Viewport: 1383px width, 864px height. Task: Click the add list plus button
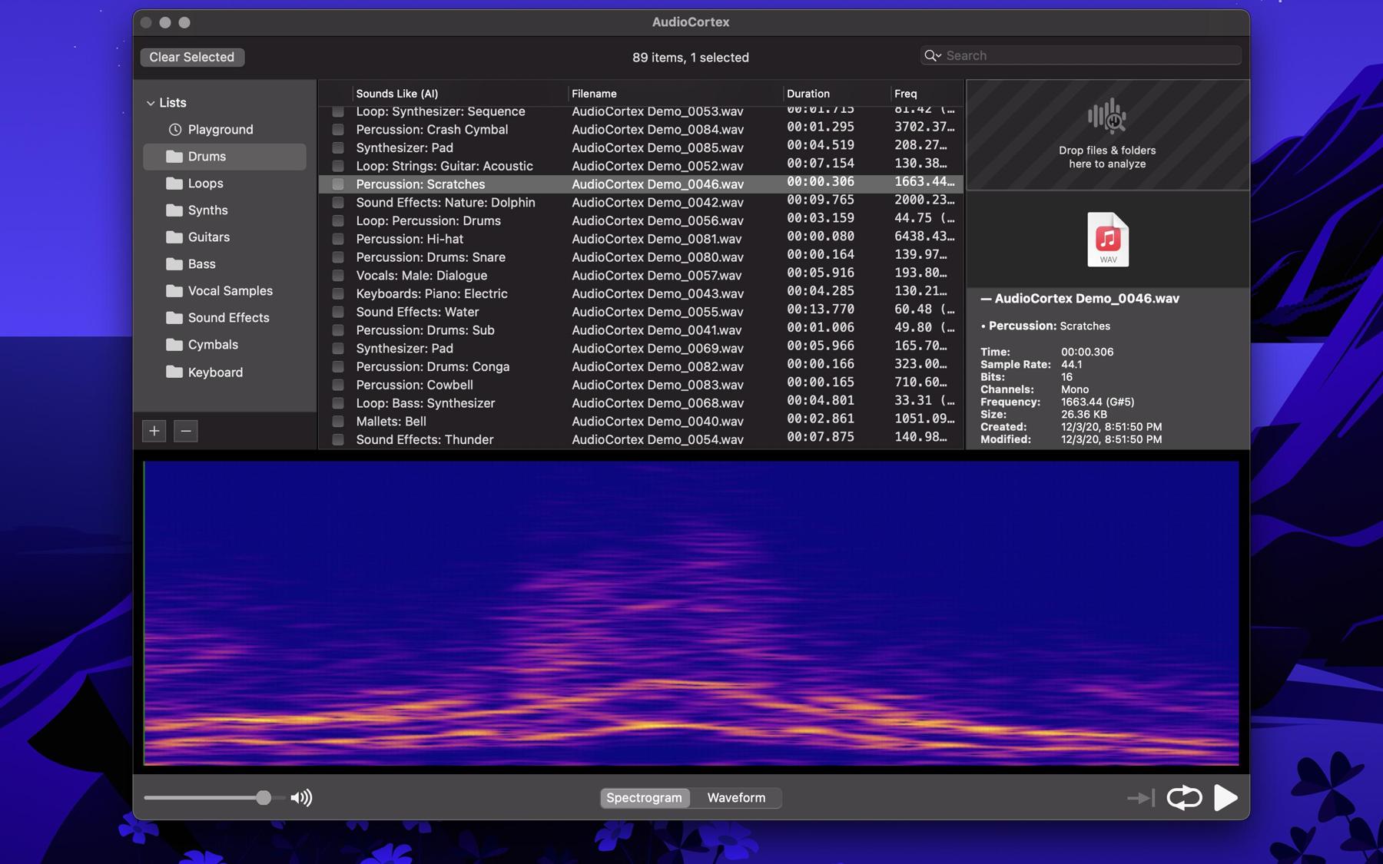coord(154,431)
